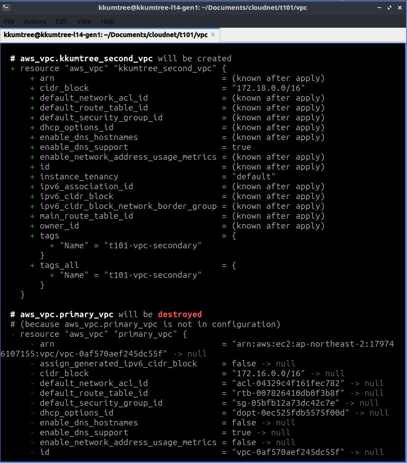Click the "tags_all" attribute
This screenshot has width=407, height=463.
tap(59, 265)
